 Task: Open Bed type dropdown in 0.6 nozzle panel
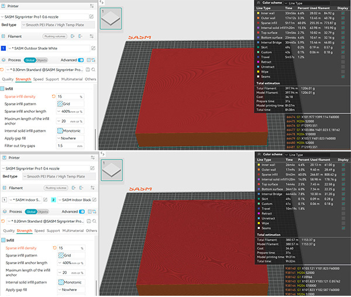pyautogui.click(x=58, y=25)
